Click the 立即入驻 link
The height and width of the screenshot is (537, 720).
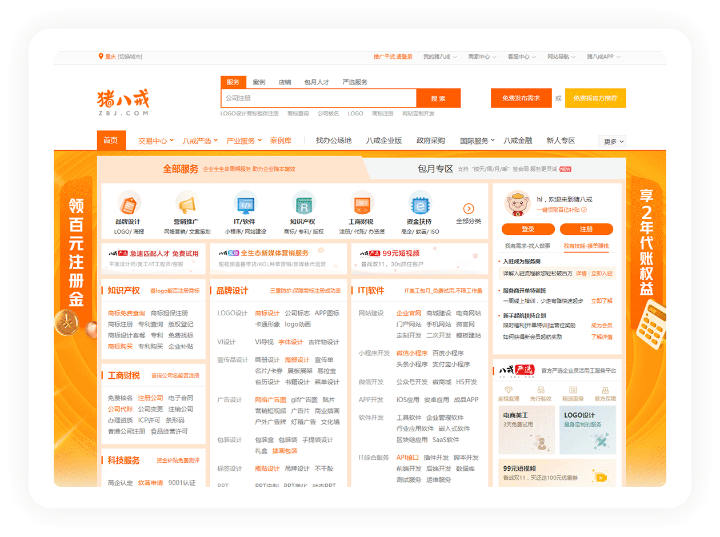click(602, 274)
